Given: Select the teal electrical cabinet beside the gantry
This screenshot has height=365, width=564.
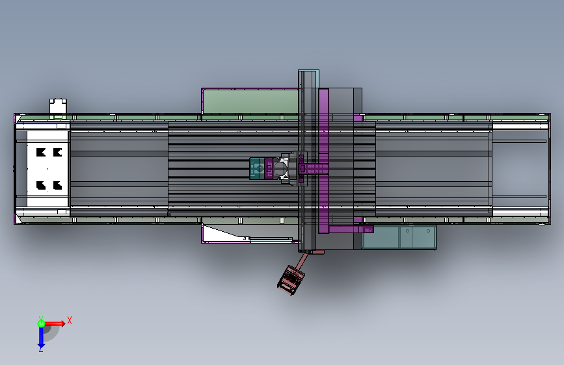Looking at the screenshot, I should coord(399,238).
